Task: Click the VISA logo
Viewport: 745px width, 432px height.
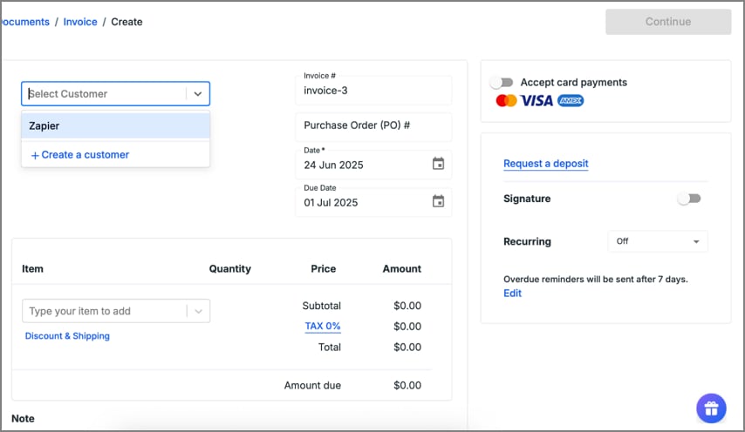Action: [537, 100]
